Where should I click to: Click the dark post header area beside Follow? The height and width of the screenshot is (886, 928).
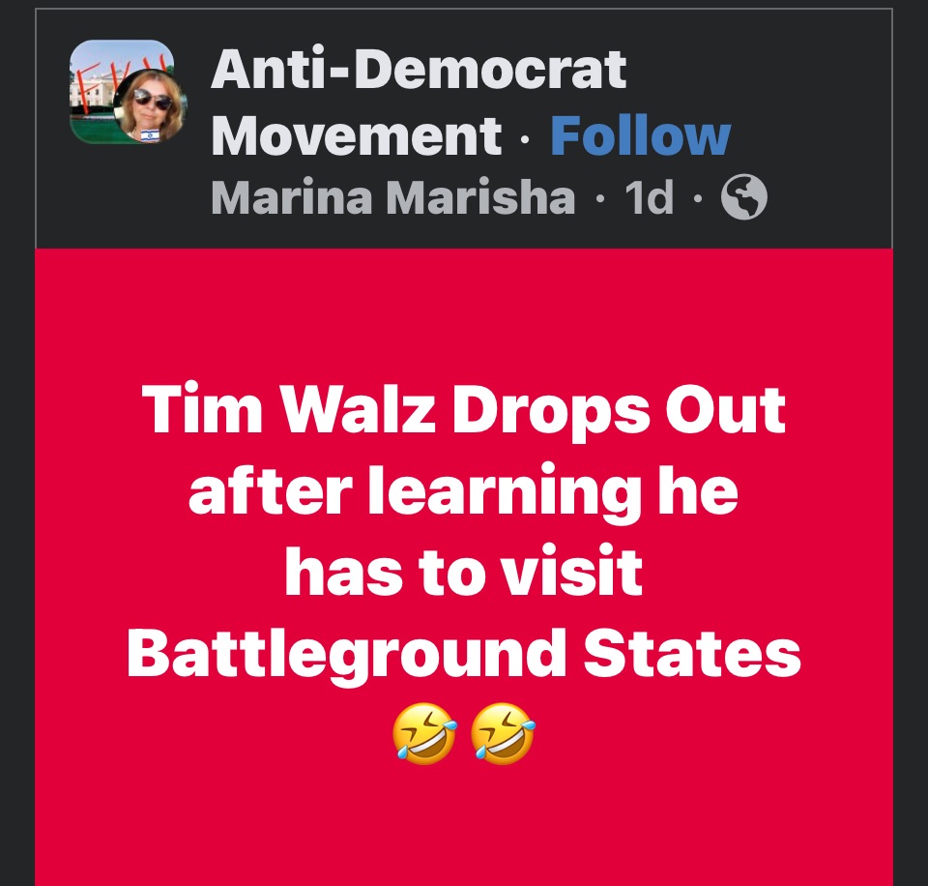pos(811,135)
